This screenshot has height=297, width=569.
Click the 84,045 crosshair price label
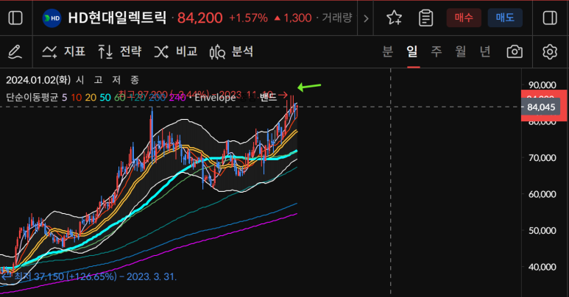point(541,107)
